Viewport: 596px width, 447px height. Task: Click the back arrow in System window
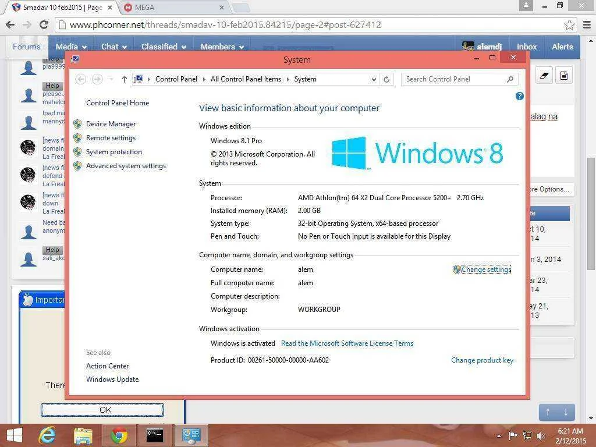(x=80, y=79)
